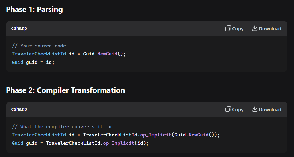
Task: Click the Copy icon in the Phase 2 code block
Action: (x=228, y=109)
